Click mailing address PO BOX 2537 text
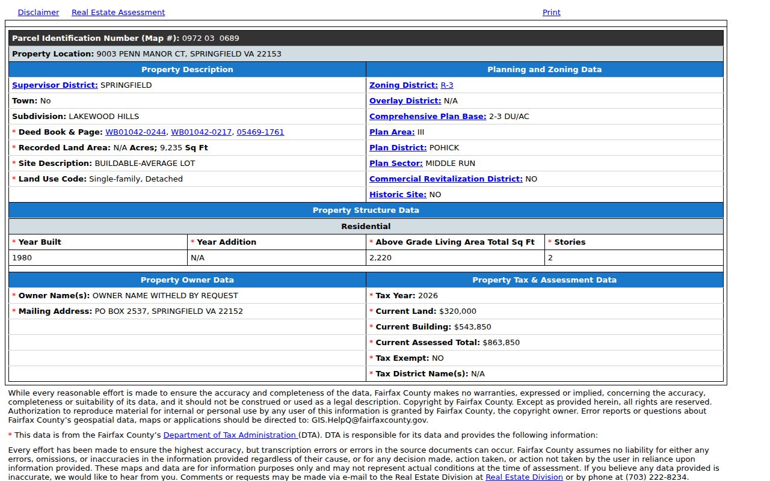The height and width of the screenshot is (481, 770). [x=169, y=311]
